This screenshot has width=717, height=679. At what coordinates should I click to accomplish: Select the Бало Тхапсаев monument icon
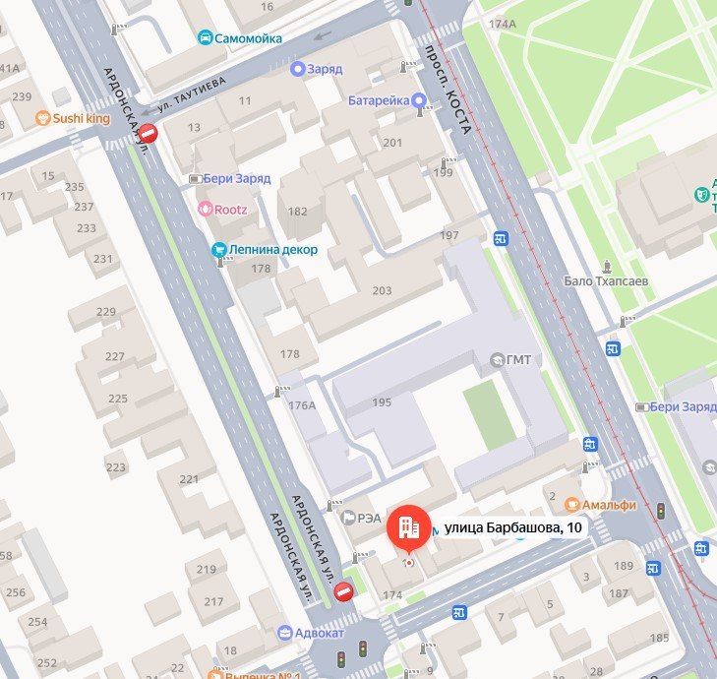tap(607, 267)
